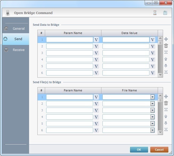Move row up arrow in Send Data table

(166, 59)
